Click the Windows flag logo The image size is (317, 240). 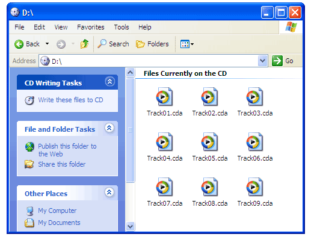pos(291,26)
